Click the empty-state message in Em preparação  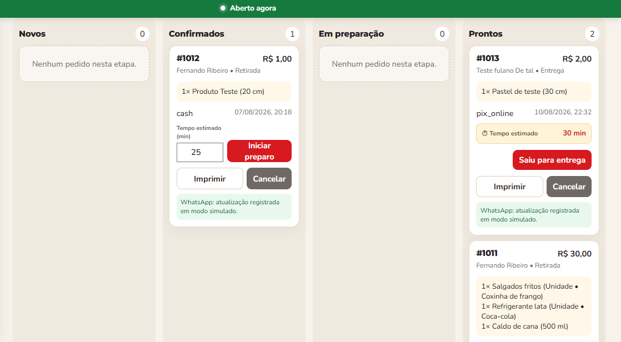tap(384, 64)
